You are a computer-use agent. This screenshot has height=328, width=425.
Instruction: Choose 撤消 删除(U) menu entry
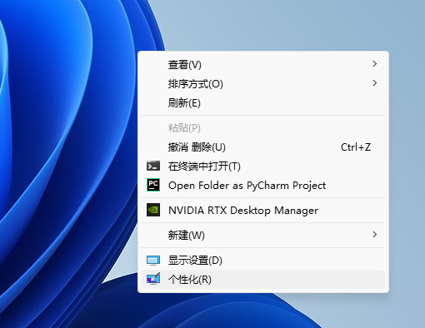(263, 147)
